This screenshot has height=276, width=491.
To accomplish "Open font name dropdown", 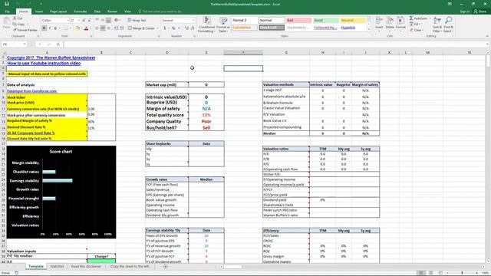I will 68,21.
